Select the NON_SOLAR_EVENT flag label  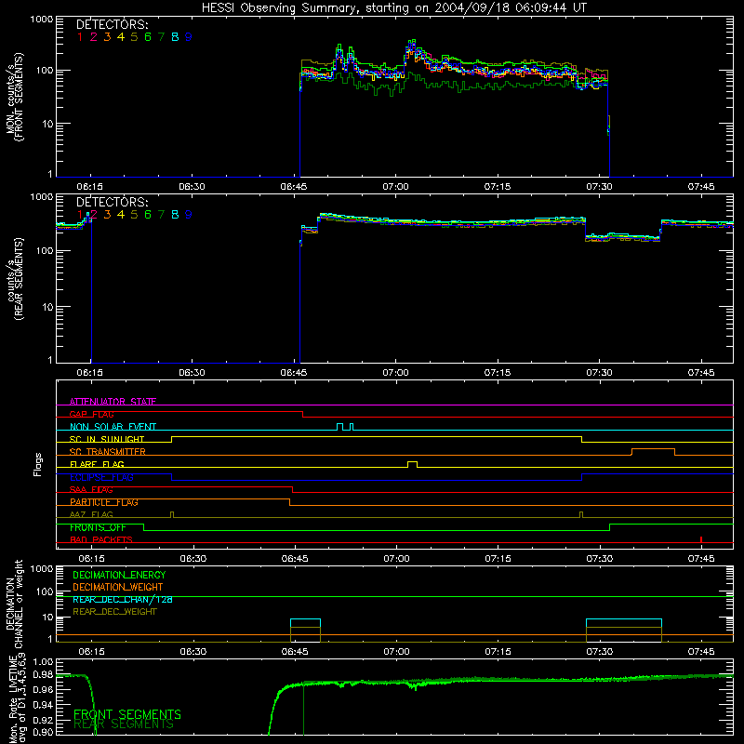(x=113, y=427)
